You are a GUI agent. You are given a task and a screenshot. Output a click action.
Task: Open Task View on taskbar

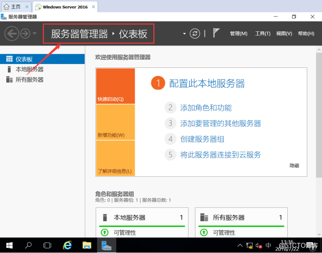[x=47, y=245]
